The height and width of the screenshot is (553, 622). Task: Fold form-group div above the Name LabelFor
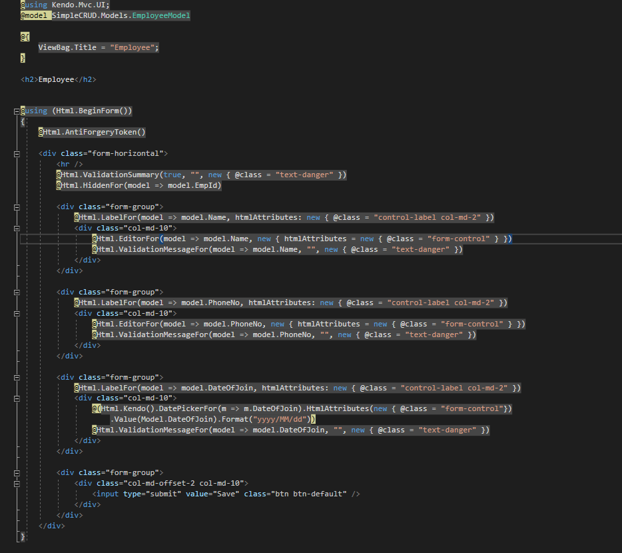(16, 207)
